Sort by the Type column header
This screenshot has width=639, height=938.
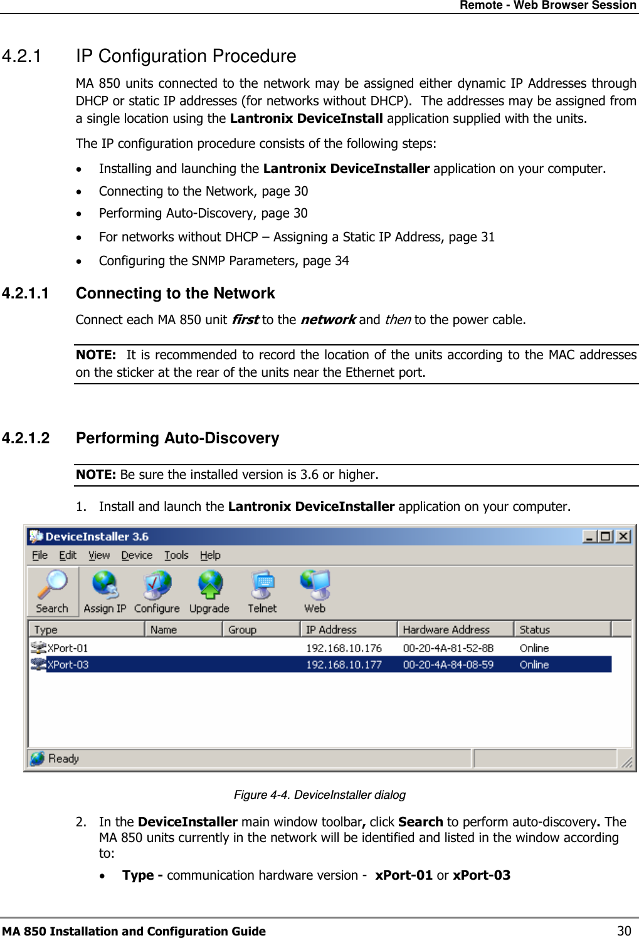coord(87,629)
